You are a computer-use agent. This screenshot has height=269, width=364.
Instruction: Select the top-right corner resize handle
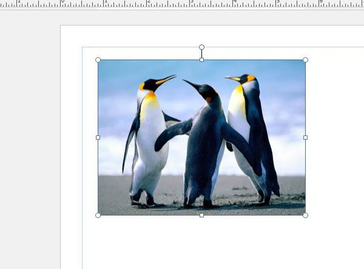coord(306,60)
